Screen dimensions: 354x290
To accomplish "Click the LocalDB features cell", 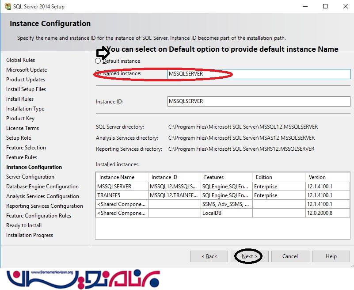I will [227, 213].
